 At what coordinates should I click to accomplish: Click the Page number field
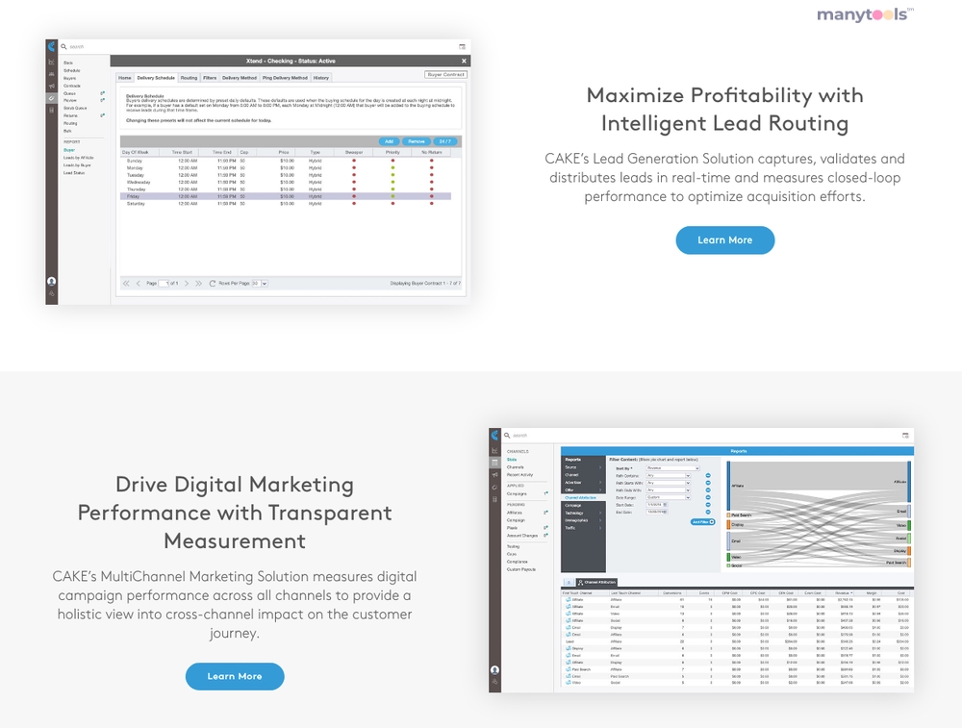coord(164,284)
